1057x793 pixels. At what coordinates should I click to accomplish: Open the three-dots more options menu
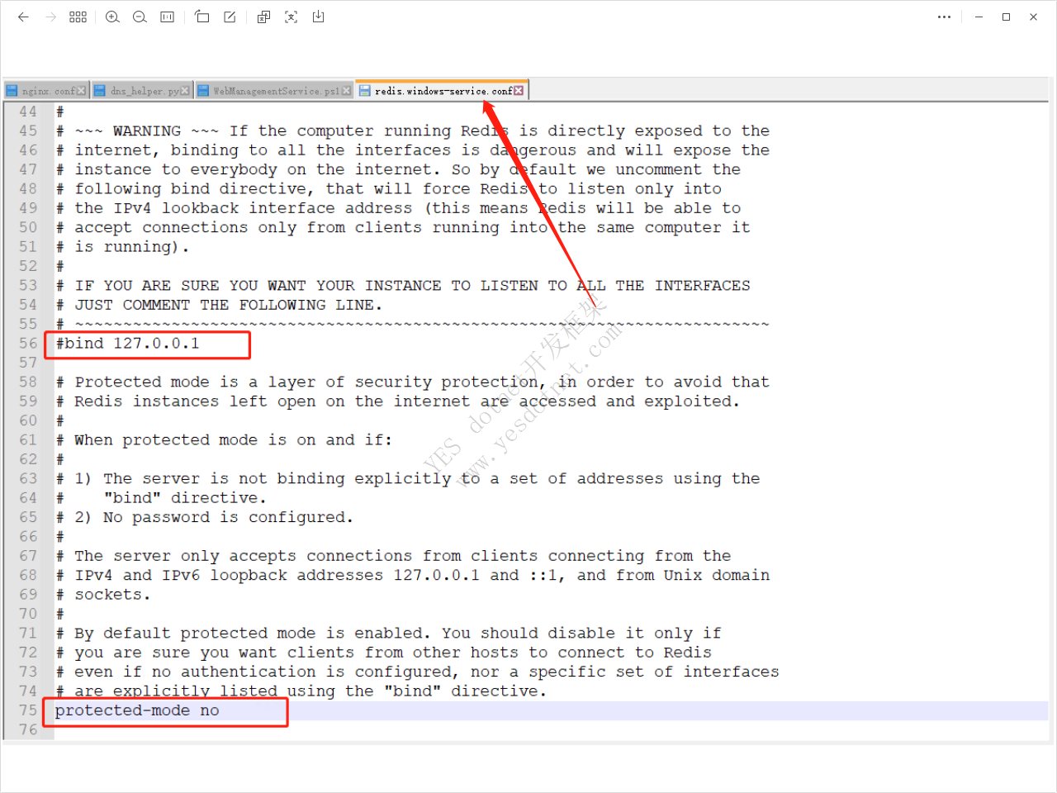click(x=944, y=17)
